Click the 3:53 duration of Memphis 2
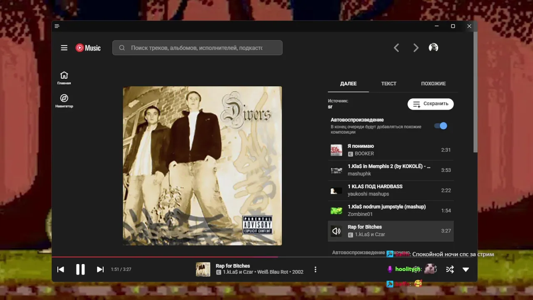The width and height of the screenshot is (533, 300). tap(446, 170)
